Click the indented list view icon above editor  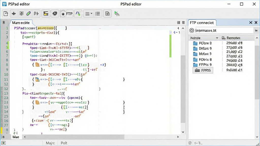[178, 23]
